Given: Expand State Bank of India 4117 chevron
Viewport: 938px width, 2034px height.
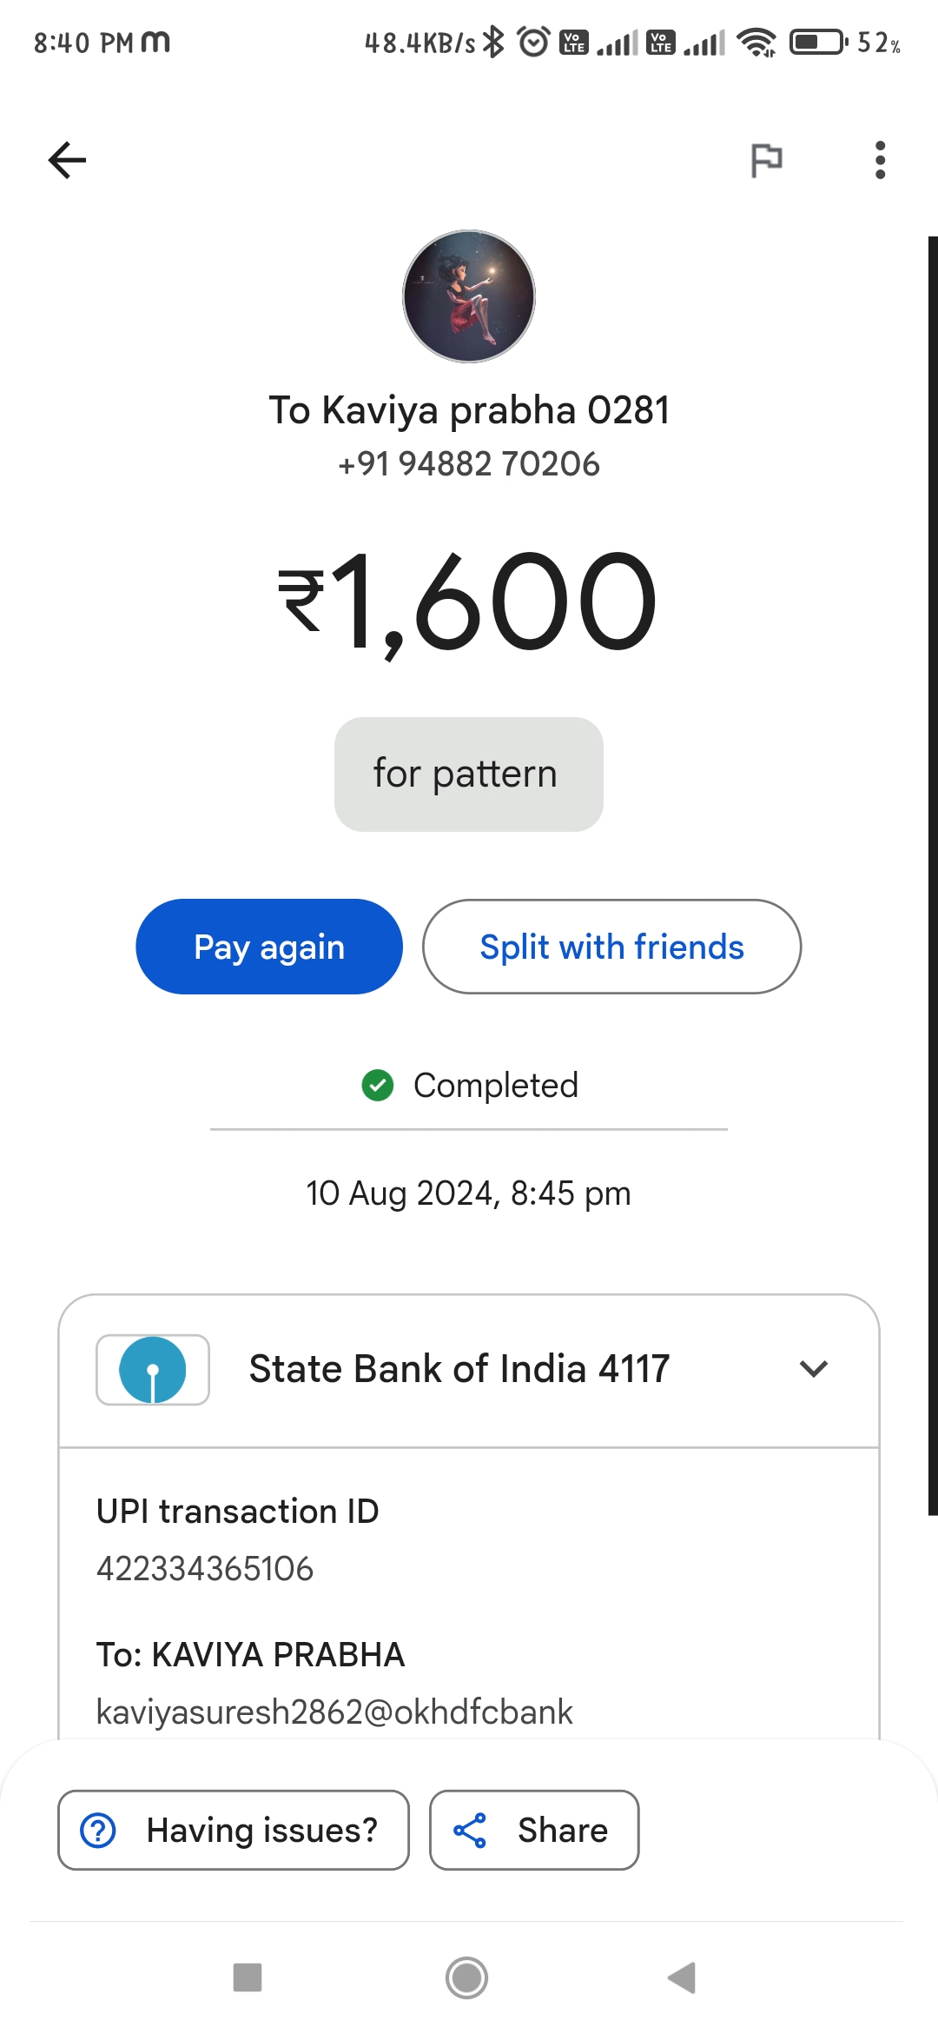Looking at the screenshot, I should tap(814, 1369).
